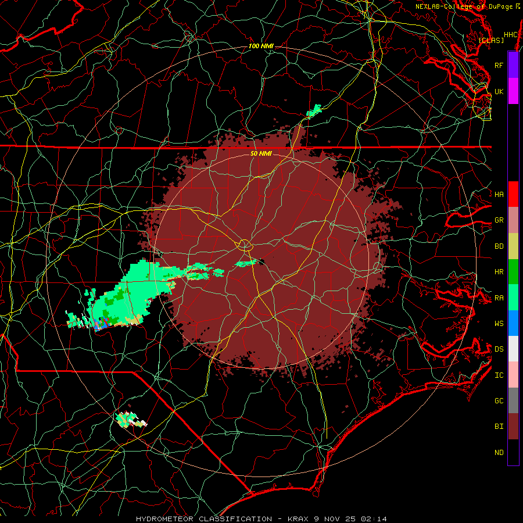
Task: Click the 'GR' legend label
Action: [x=499, y=220]
